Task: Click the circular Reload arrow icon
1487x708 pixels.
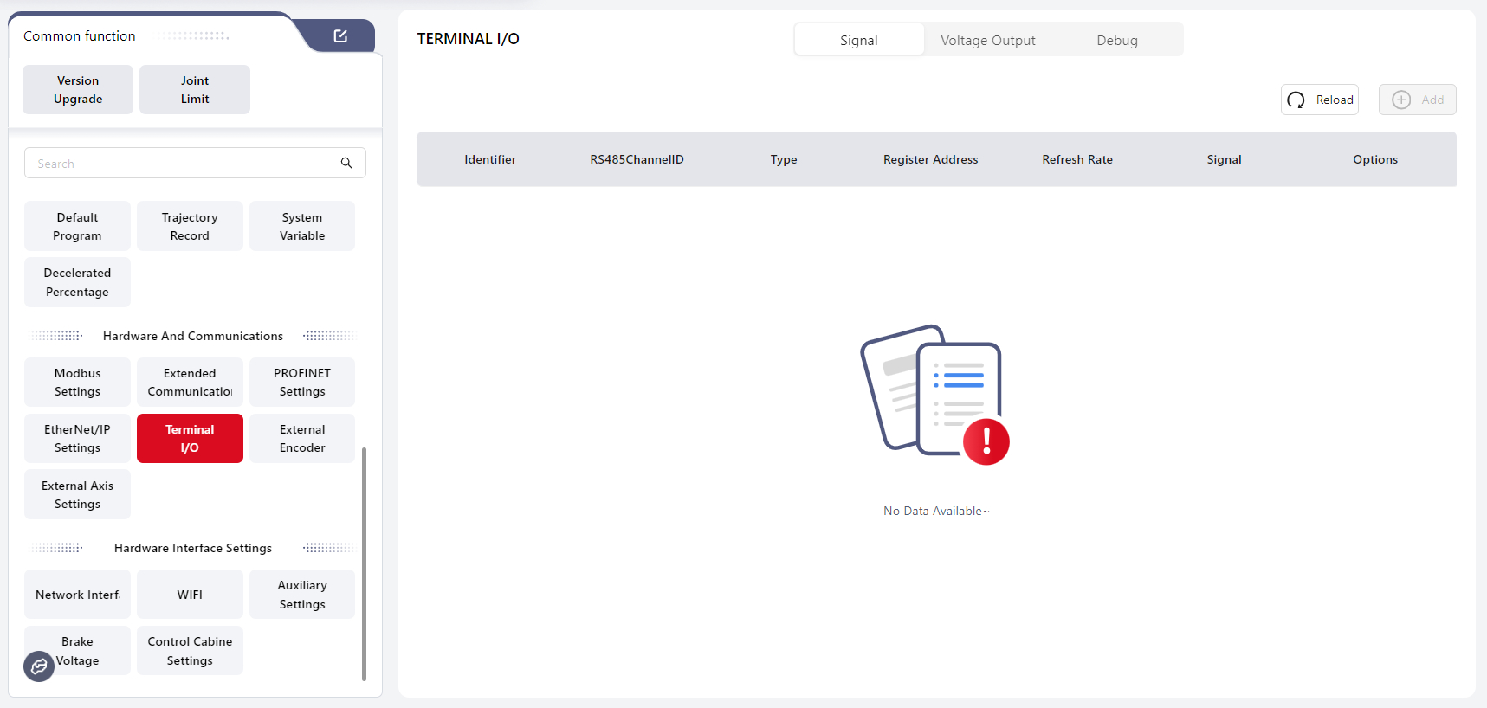Action: (x=1296, y=100)
